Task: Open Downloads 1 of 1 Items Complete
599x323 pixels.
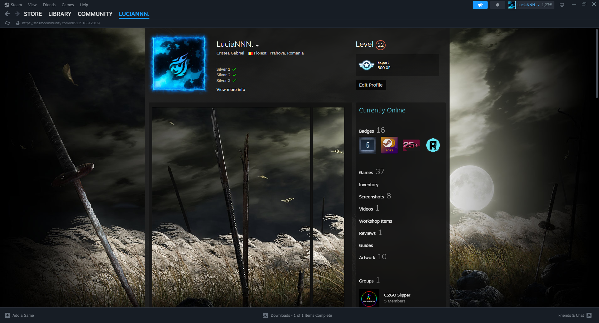Action: coord(301,315)
